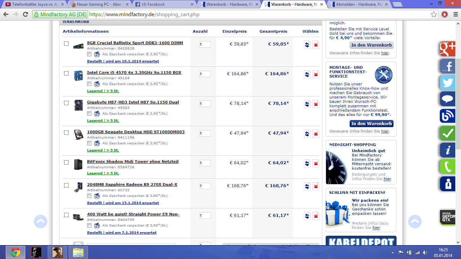Click the blue blog sidebar icon

(448, 116)
